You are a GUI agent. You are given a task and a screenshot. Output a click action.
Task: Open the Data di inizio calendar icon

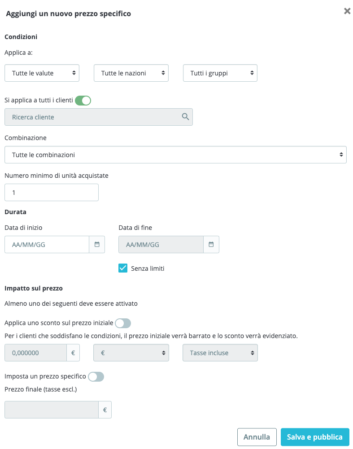[x=97, y=244]
